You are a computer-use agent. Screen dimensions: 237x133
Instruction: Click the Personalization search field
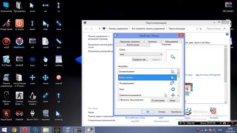216,29
